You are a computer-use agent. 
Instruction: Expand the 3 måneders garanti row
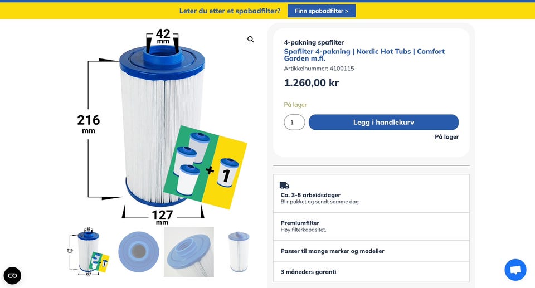pos(371,272)
